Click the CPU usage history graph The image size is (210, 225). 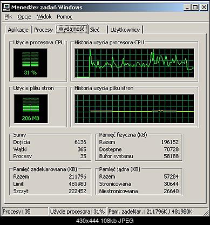point(134,63)
